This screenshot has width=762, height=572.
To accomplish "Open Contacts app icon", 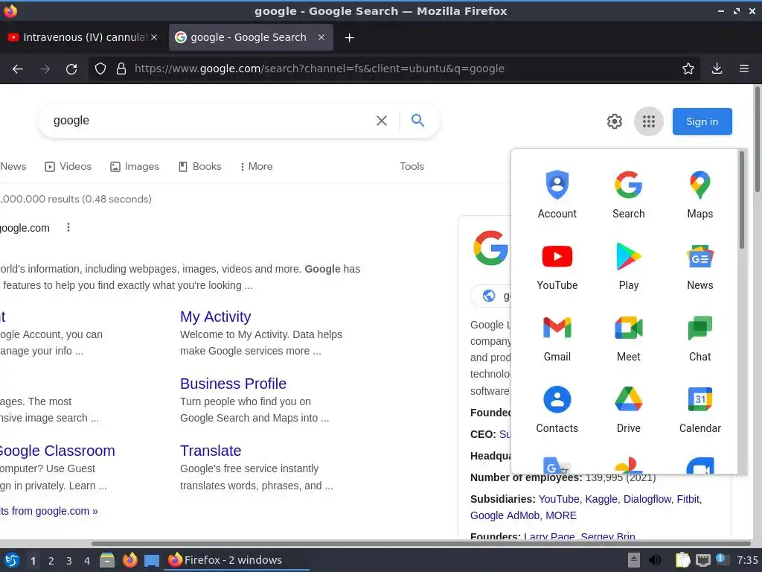I will (x=557, y=409).
